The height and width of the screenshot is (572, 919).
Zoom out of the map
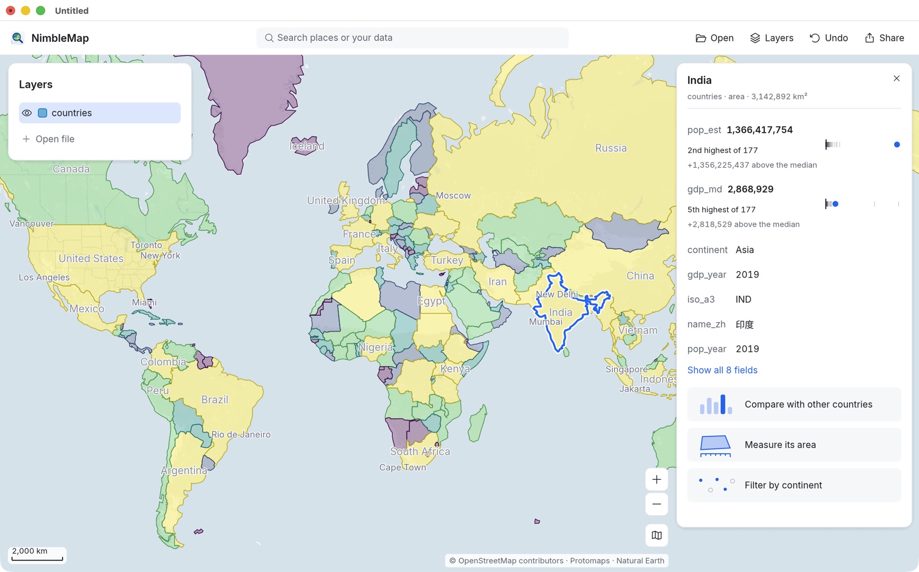pos(657,504)
